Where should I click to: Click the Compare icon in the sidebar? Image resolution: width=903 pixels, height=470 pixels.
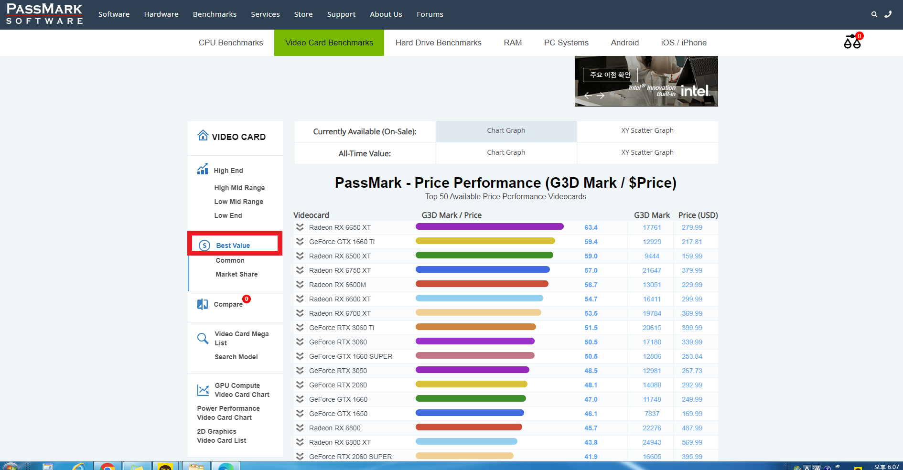click(x=203, y=304)
